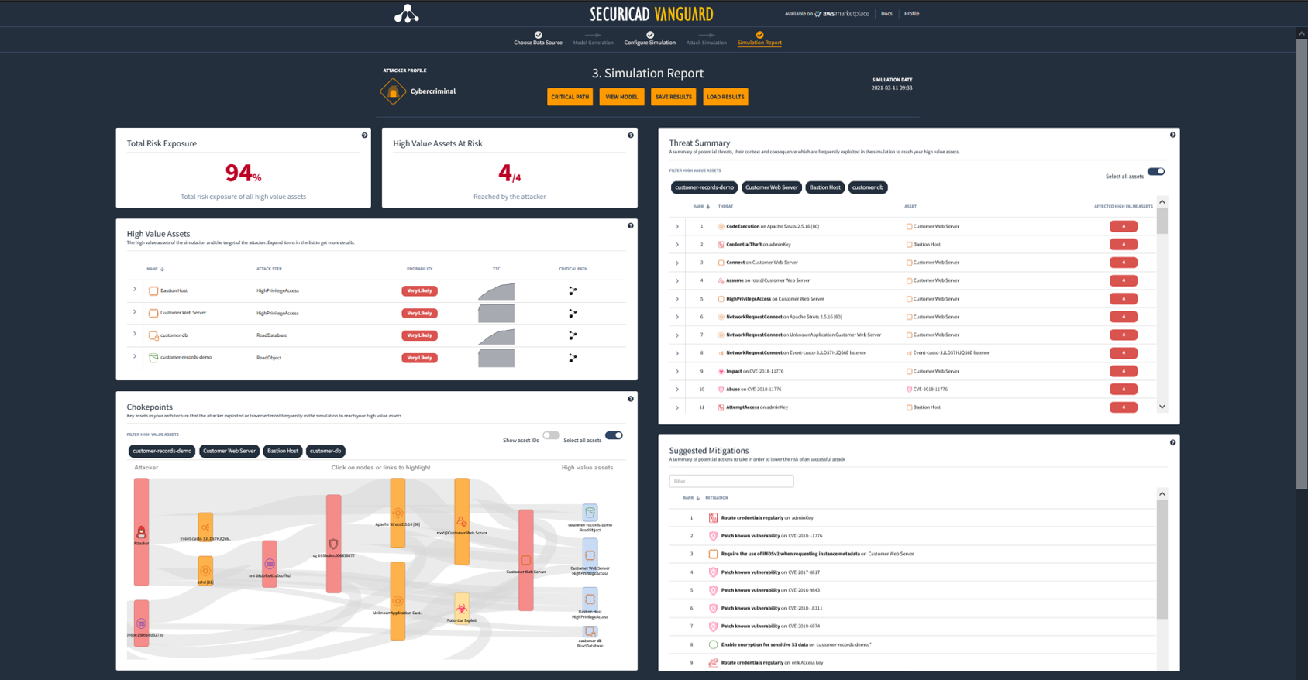The height and width of the screenshot is (680, 1308).
Task: Click the CRITICAL PATH button
Action: tap(570, 97)
